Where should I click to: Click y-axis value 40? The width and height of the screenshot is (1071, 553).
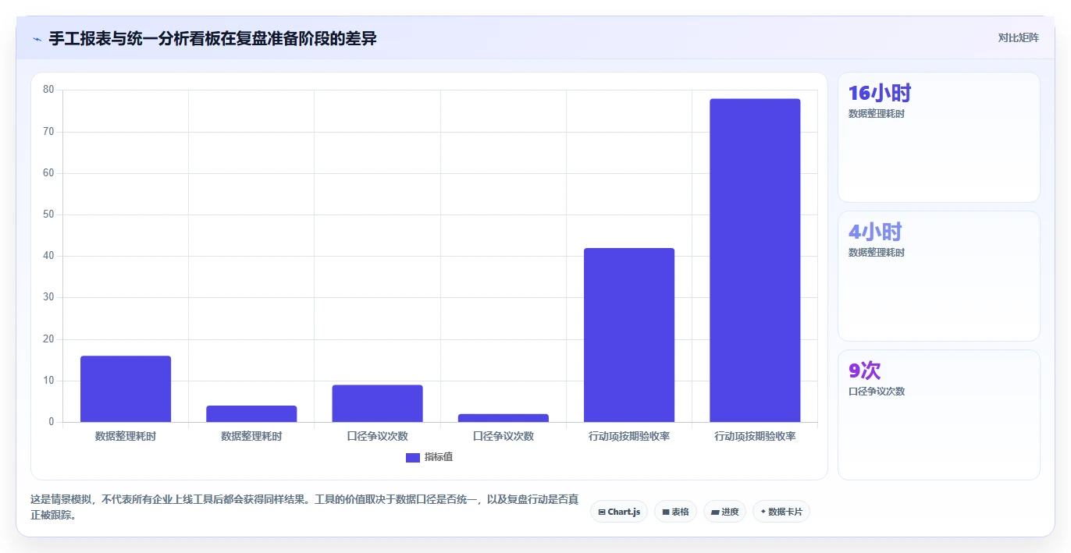(48, 256)
